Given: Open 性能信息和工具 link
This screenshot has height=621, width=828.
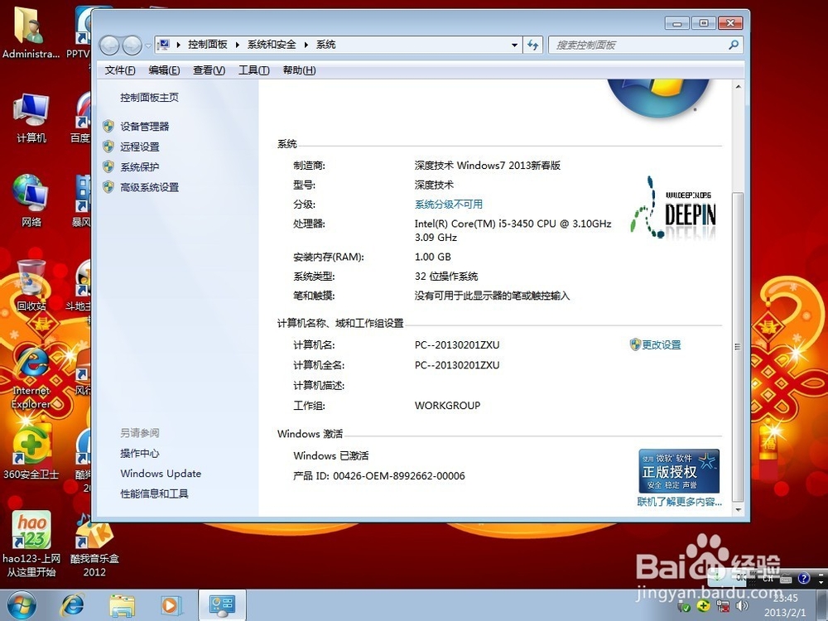Looking at the screenshot, I should tap(154, 493).
